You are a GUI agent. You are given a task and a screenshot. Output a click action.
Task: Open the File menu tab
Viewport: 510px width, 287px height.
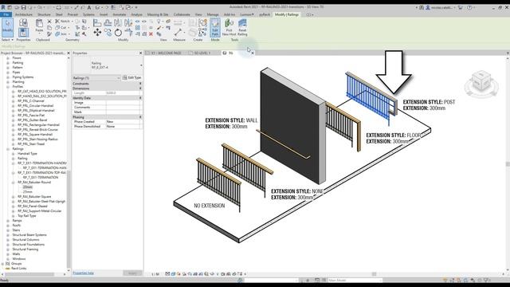(6, 14)
